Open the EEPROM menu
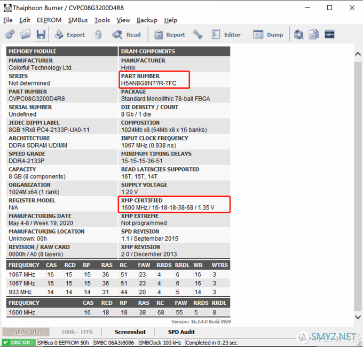 click(x=49, y=20)
